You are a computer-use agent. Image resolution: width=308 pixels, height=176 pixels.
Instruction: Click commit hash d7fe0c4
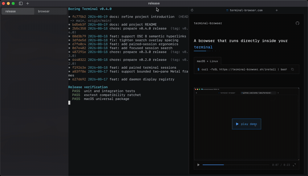click(79, 44)
